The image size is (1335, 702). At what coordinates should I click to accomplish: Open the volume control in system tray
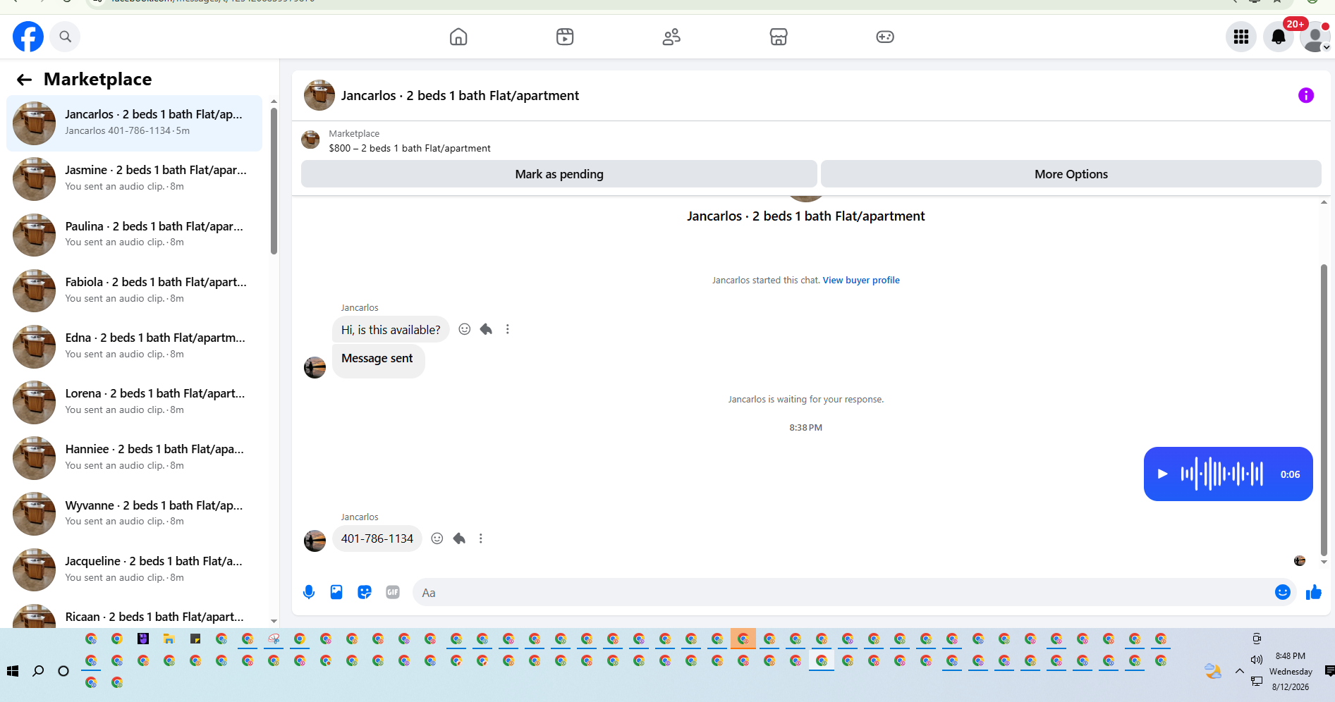point(1256,660)
